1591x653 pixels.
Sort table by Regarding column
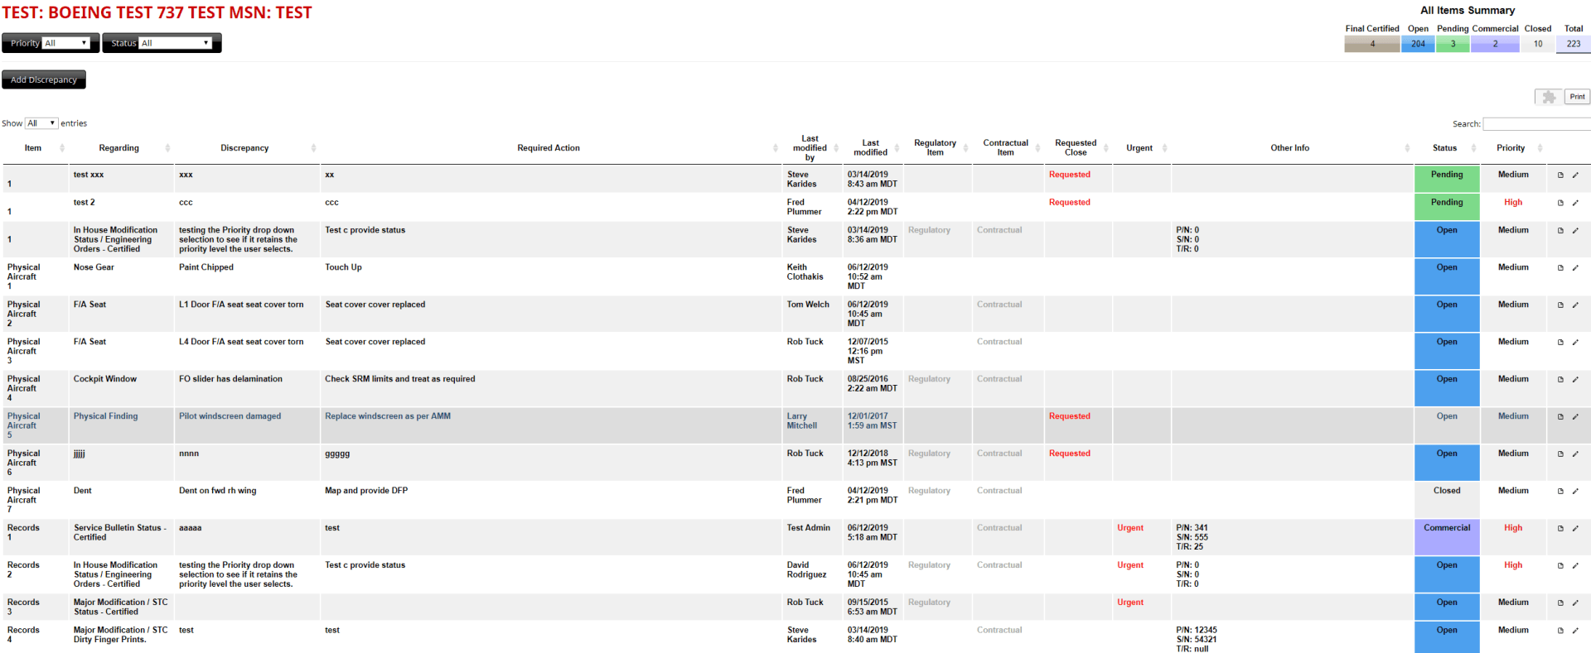point(121,148)
